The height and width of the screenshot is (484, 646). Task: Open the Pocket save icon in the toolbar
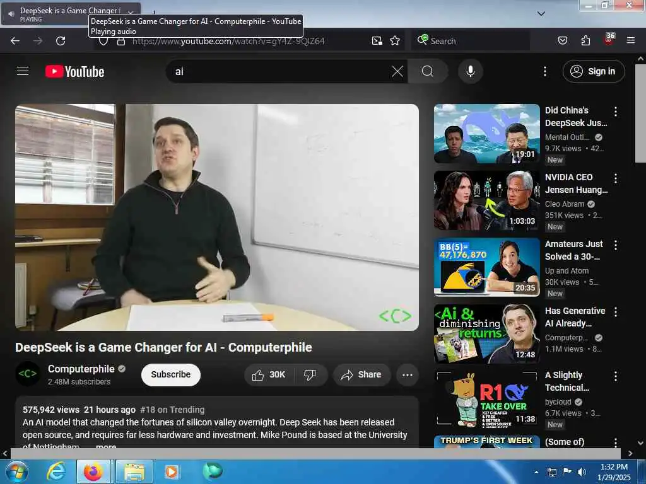point(562,40)
